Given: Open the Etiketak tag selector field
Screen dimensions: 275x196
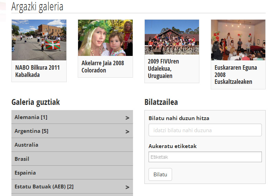Looking at the screenshot, I should [205, 157].
